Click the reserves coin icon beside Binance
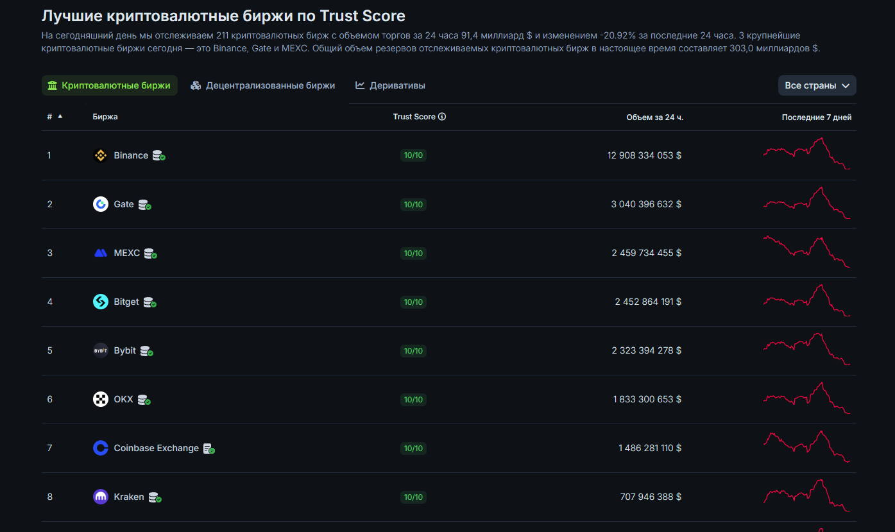The image size is (895, 532). [159, 155]
